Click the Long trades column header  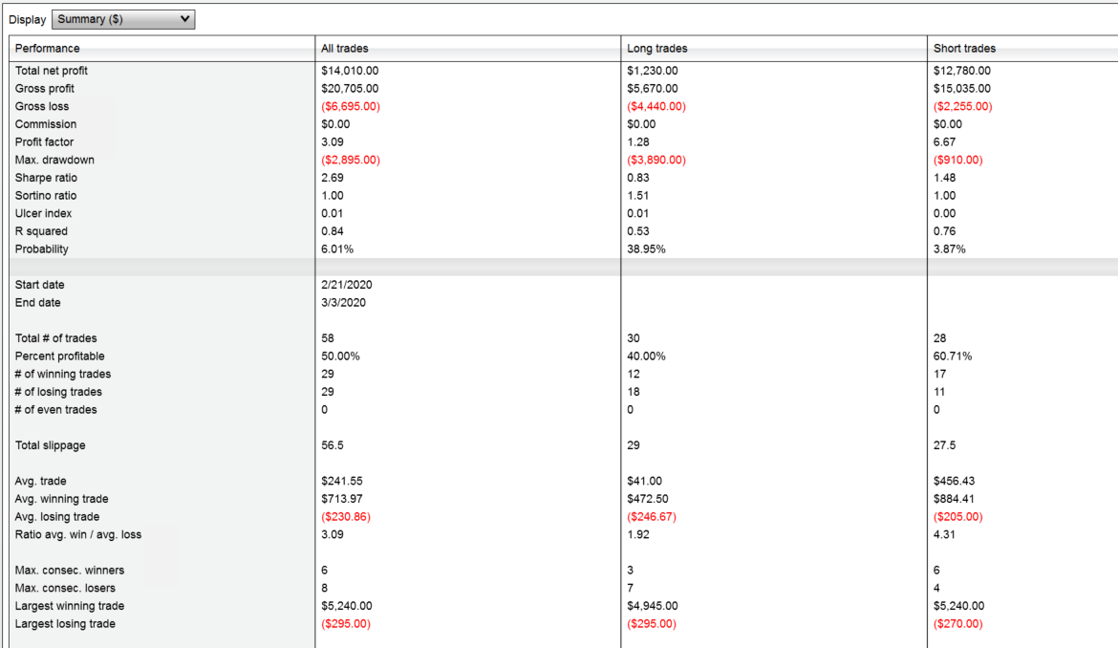[656, 49]
